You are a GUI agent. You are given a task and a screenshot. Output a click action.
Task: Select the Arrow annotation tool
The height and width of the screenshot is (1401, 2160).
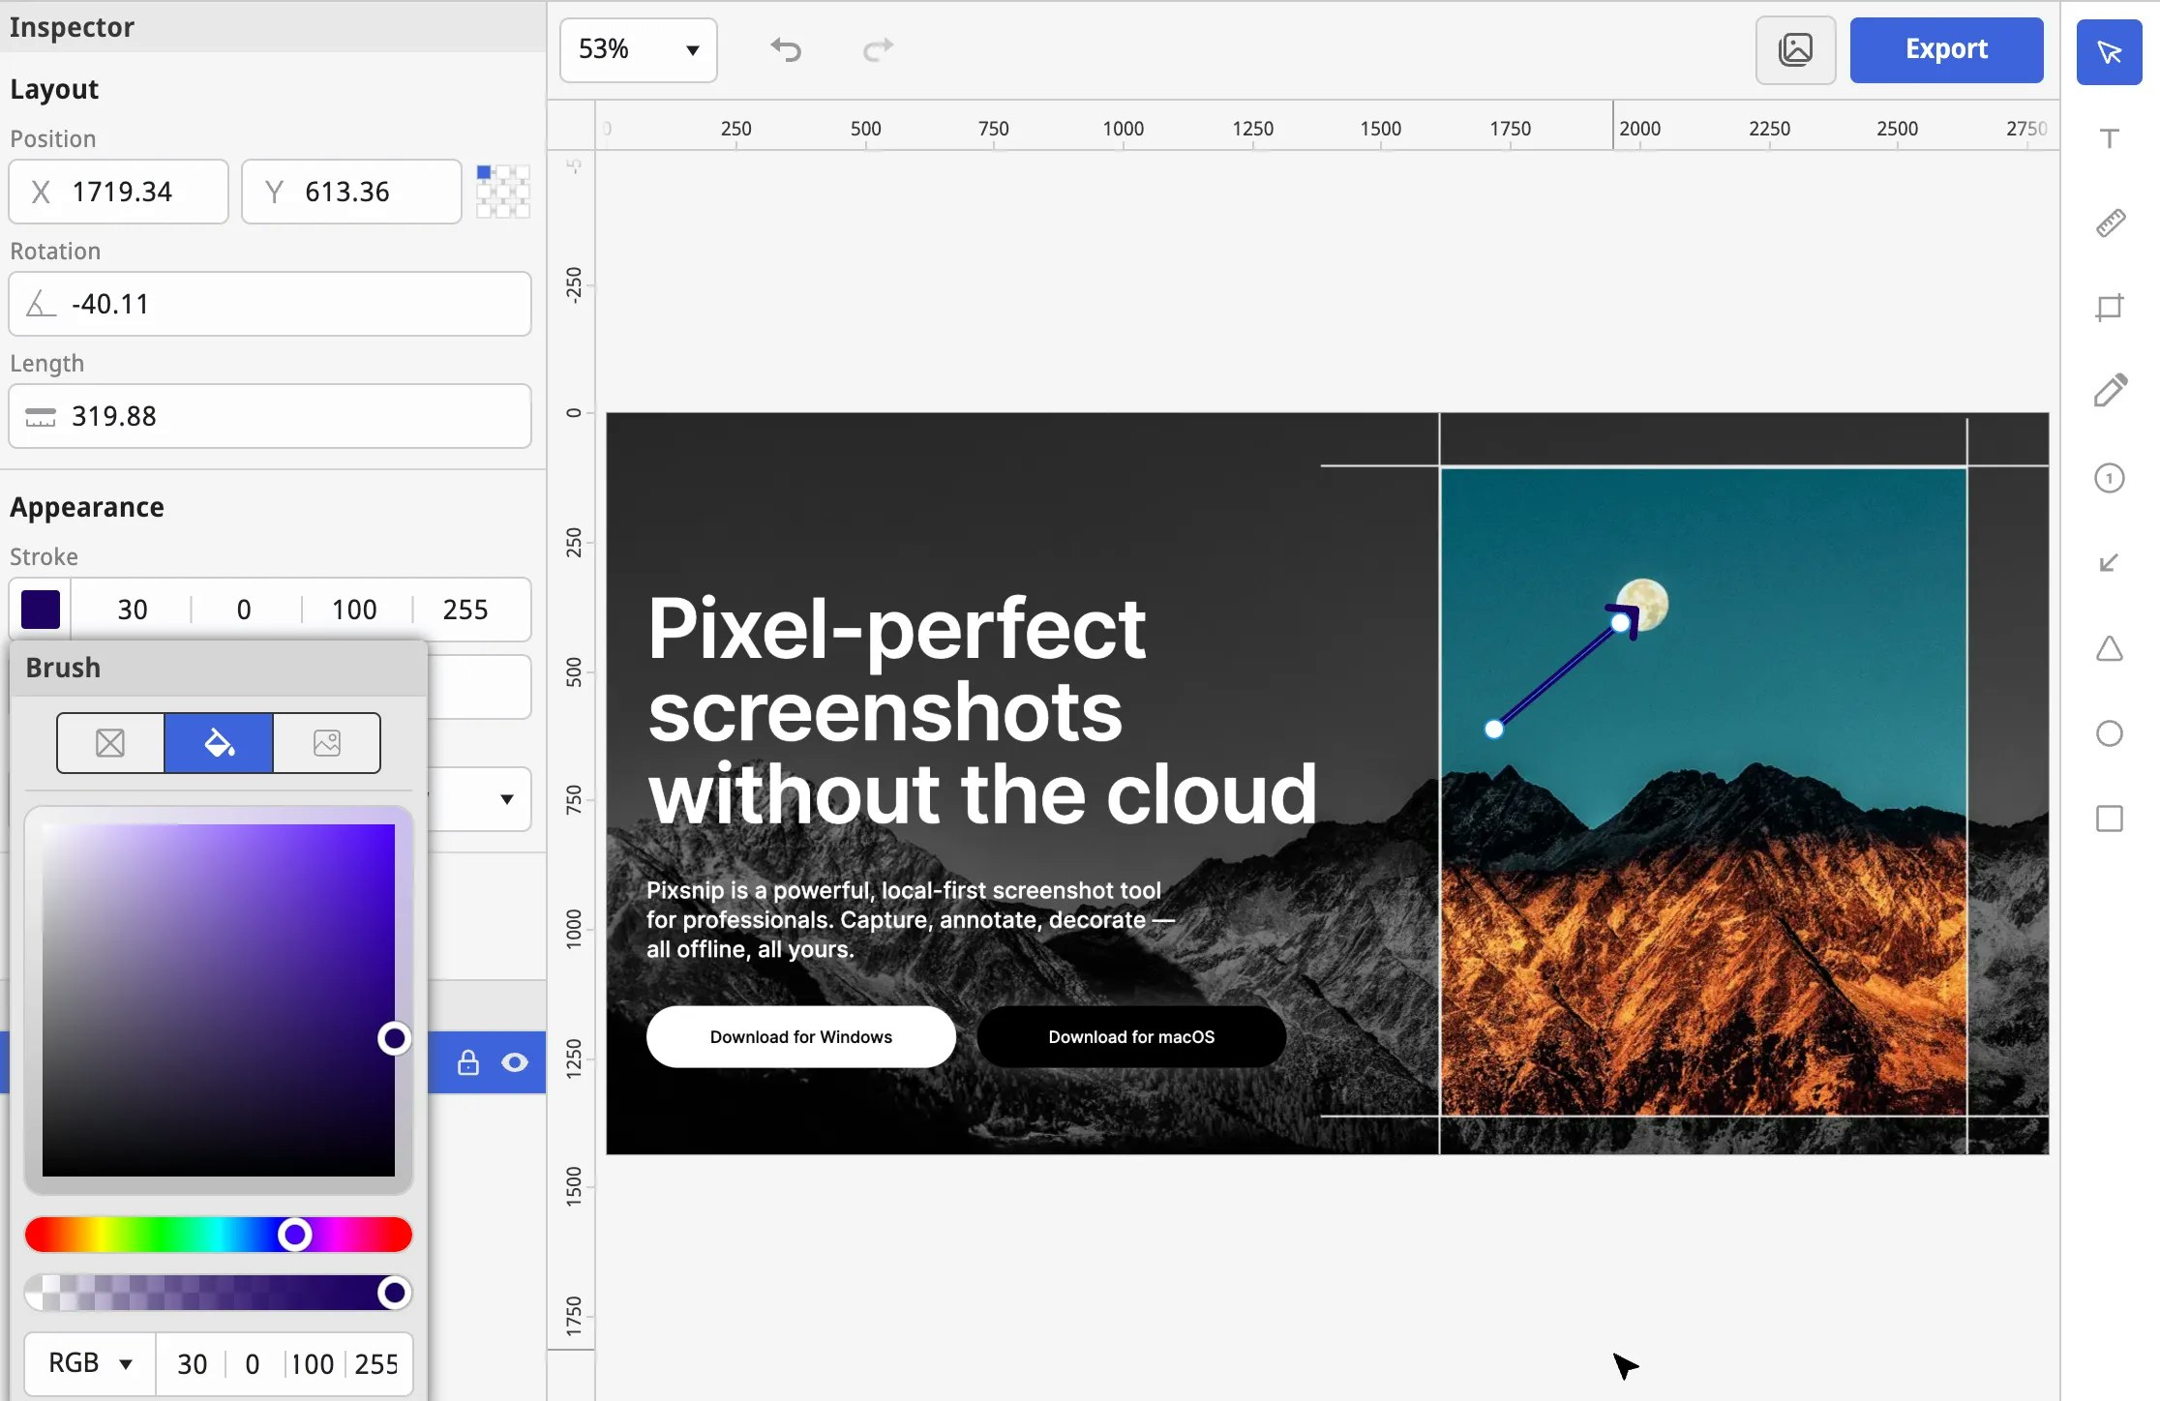click(x=2110, y=563)
